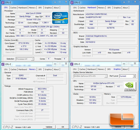Open About tab in Graphics window

[x=125, y=69]
